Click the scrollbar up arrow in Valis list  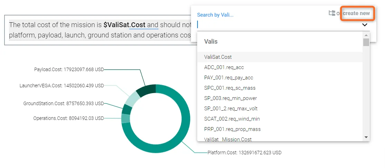click(x=366, y=35)
